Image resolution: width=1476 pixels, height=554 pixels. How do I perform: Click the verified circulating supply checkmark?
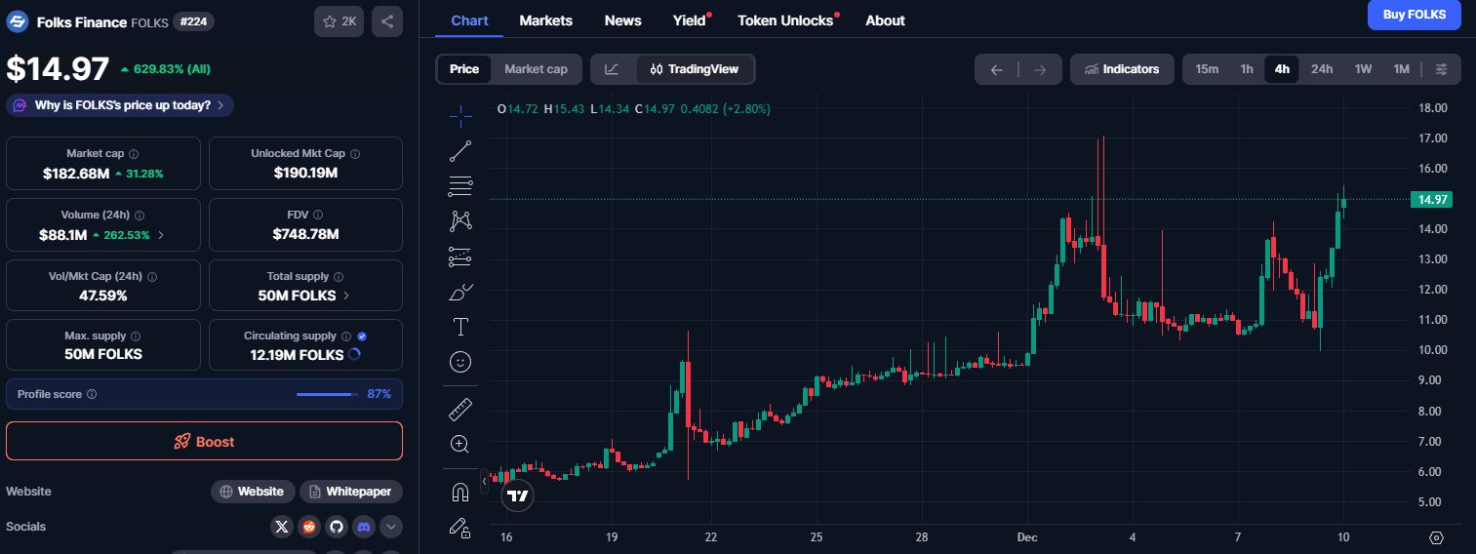(362, 336)
